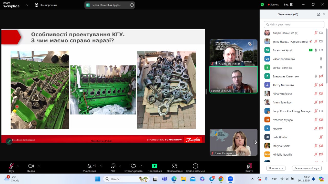Click the Найти участника search field
This screenshot has height=184, width=328.
294,25
